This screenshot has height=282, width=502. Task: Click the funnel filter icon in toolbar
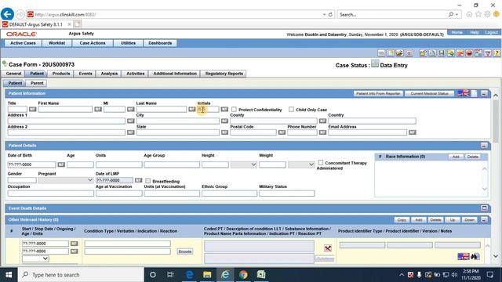click(x=488, y=53)
